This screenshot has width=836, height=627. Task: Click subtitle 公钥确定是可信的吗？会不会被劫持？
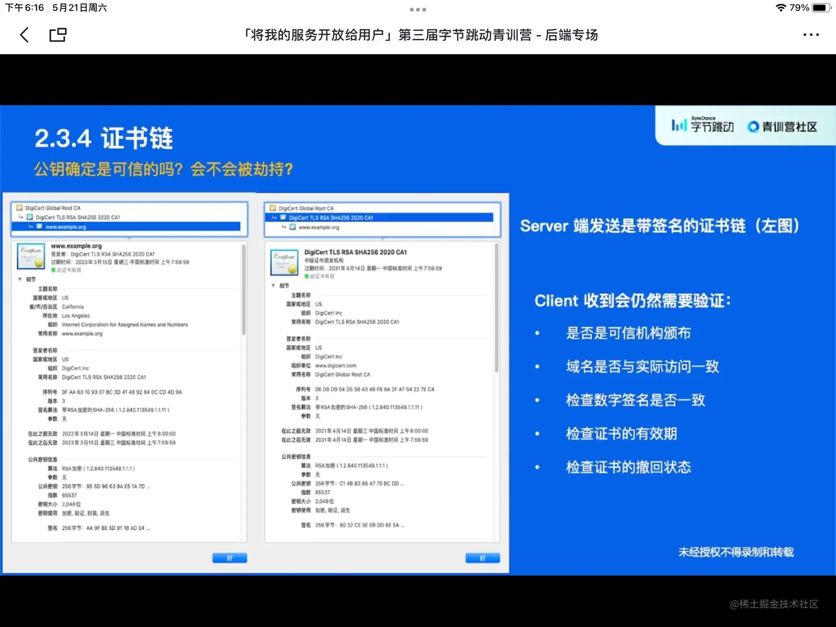(164, 169)
